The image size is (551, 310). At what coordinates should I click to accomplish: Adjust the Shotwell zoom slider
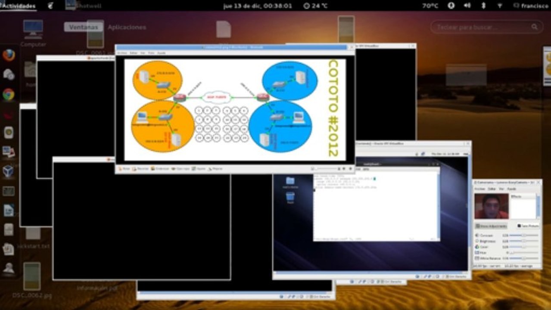tap(325, 169)
